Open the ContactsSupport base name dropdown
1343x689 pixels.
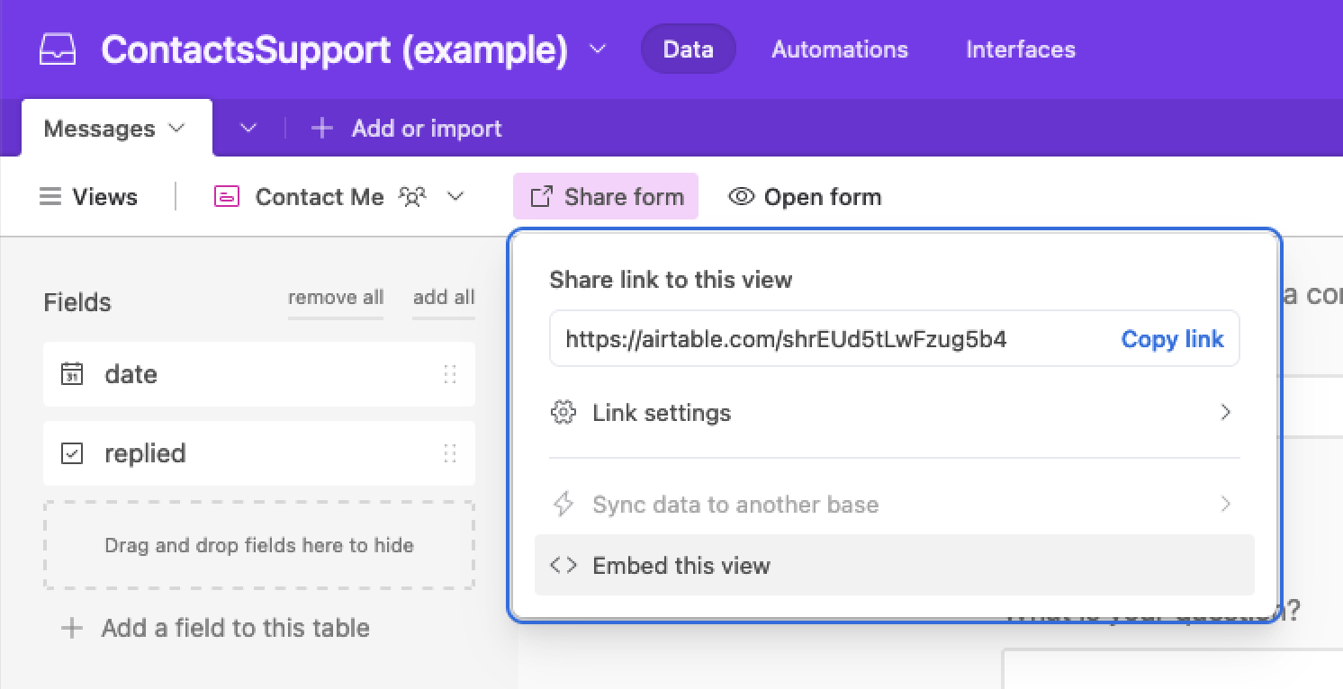[597, 51]
